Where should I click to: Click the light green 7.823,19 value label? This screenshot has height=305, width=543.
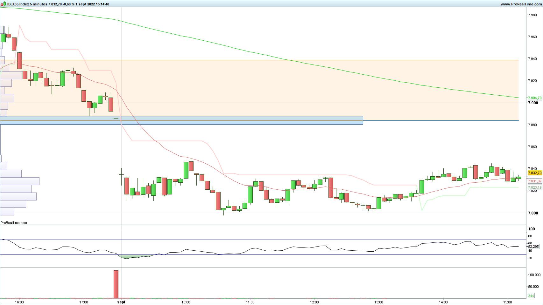coord(534,187)
